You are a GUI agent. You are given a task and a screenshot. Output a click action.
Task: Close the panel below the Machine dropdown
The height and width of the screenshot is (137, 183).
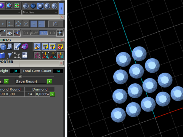(62, 17)
